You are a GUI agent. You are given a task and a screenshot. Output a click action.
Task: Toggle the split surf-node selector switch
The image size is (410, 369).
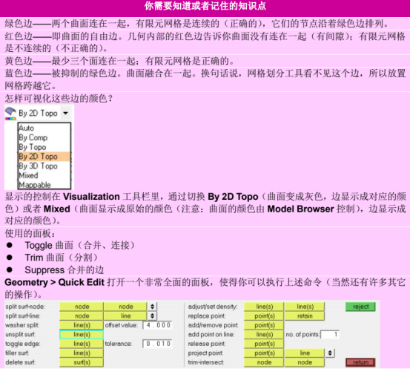(x=152, y=307)
